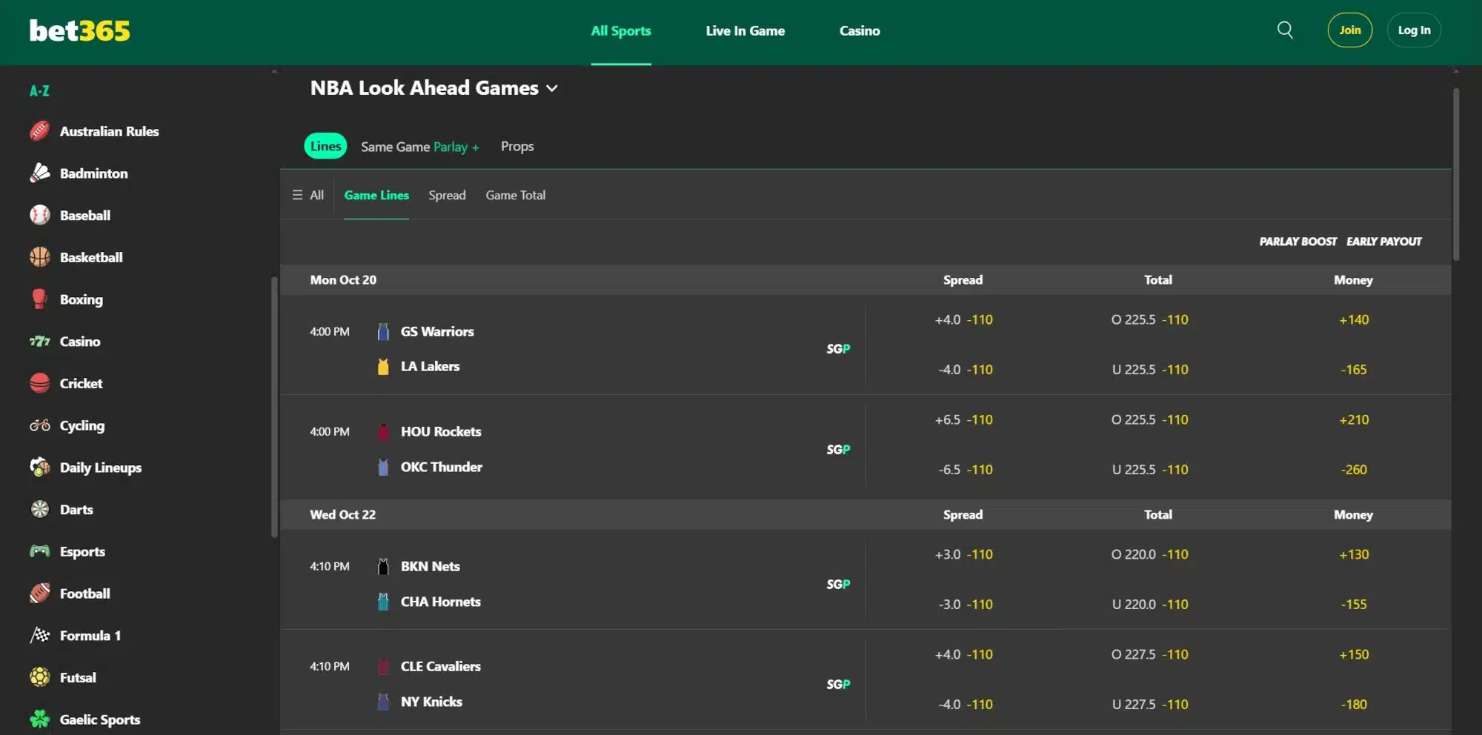Open the Casino top navigation tab
The image size is (1482, 735).
[860, 31]
